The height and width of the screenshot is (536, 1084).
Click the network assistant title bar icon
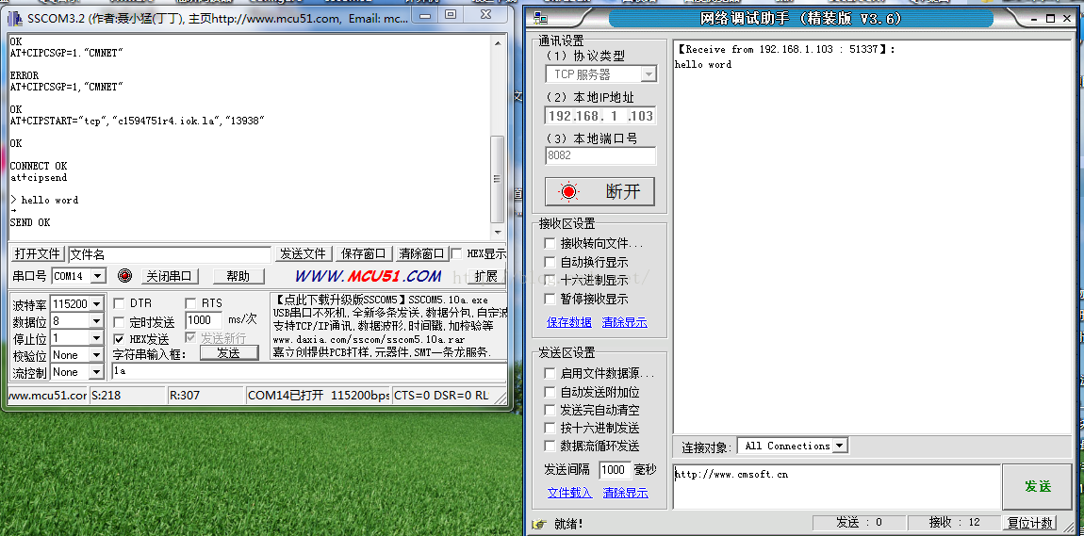pos(541,19)
